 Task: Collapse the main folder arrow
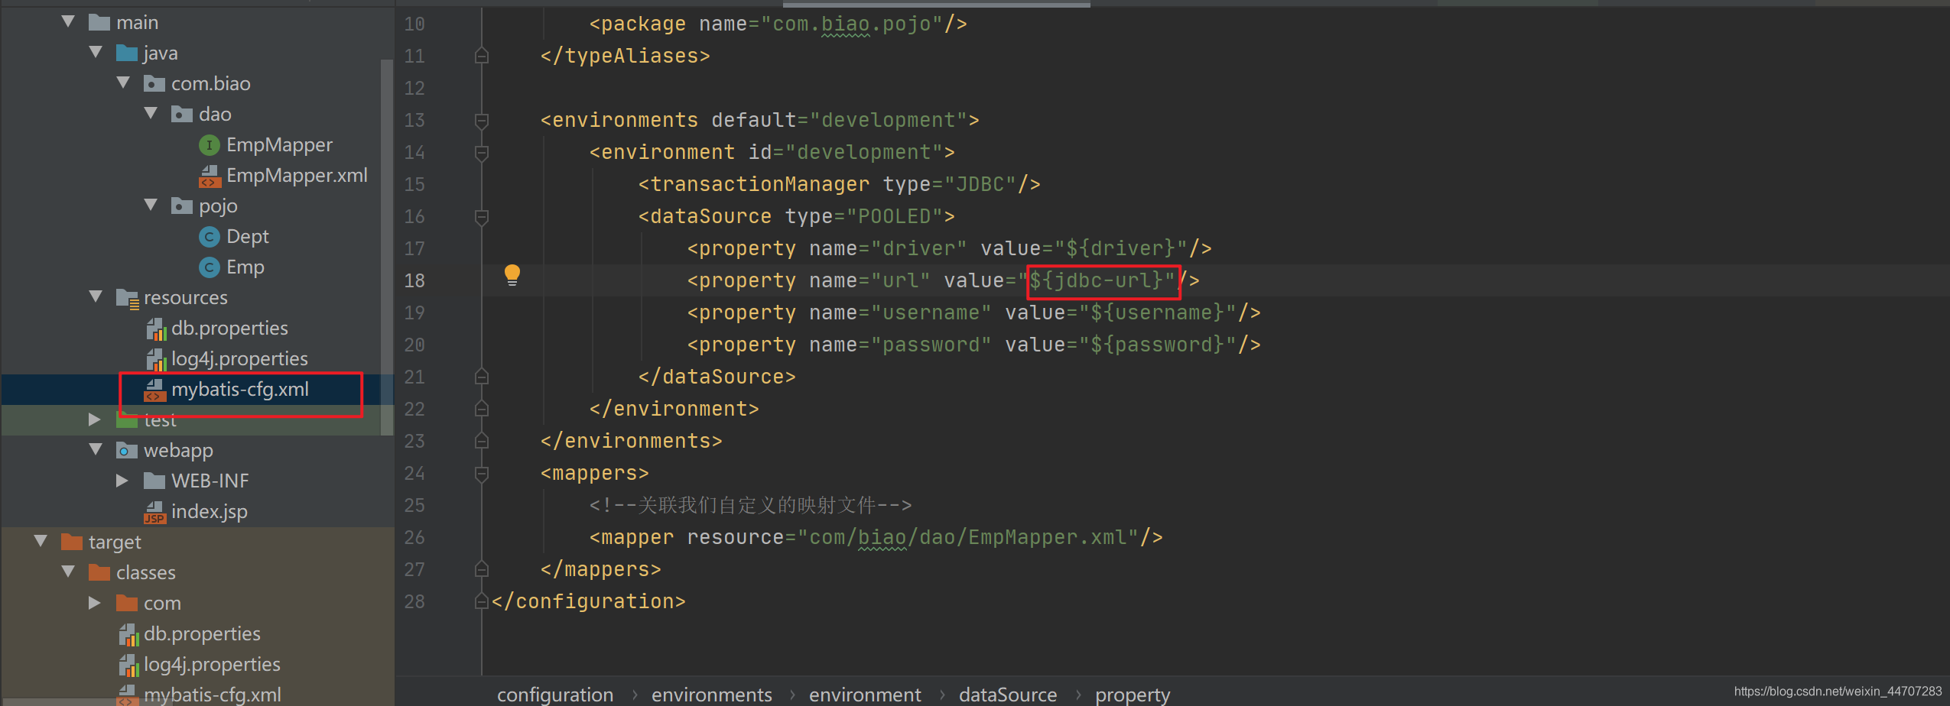tap(68, 22)
